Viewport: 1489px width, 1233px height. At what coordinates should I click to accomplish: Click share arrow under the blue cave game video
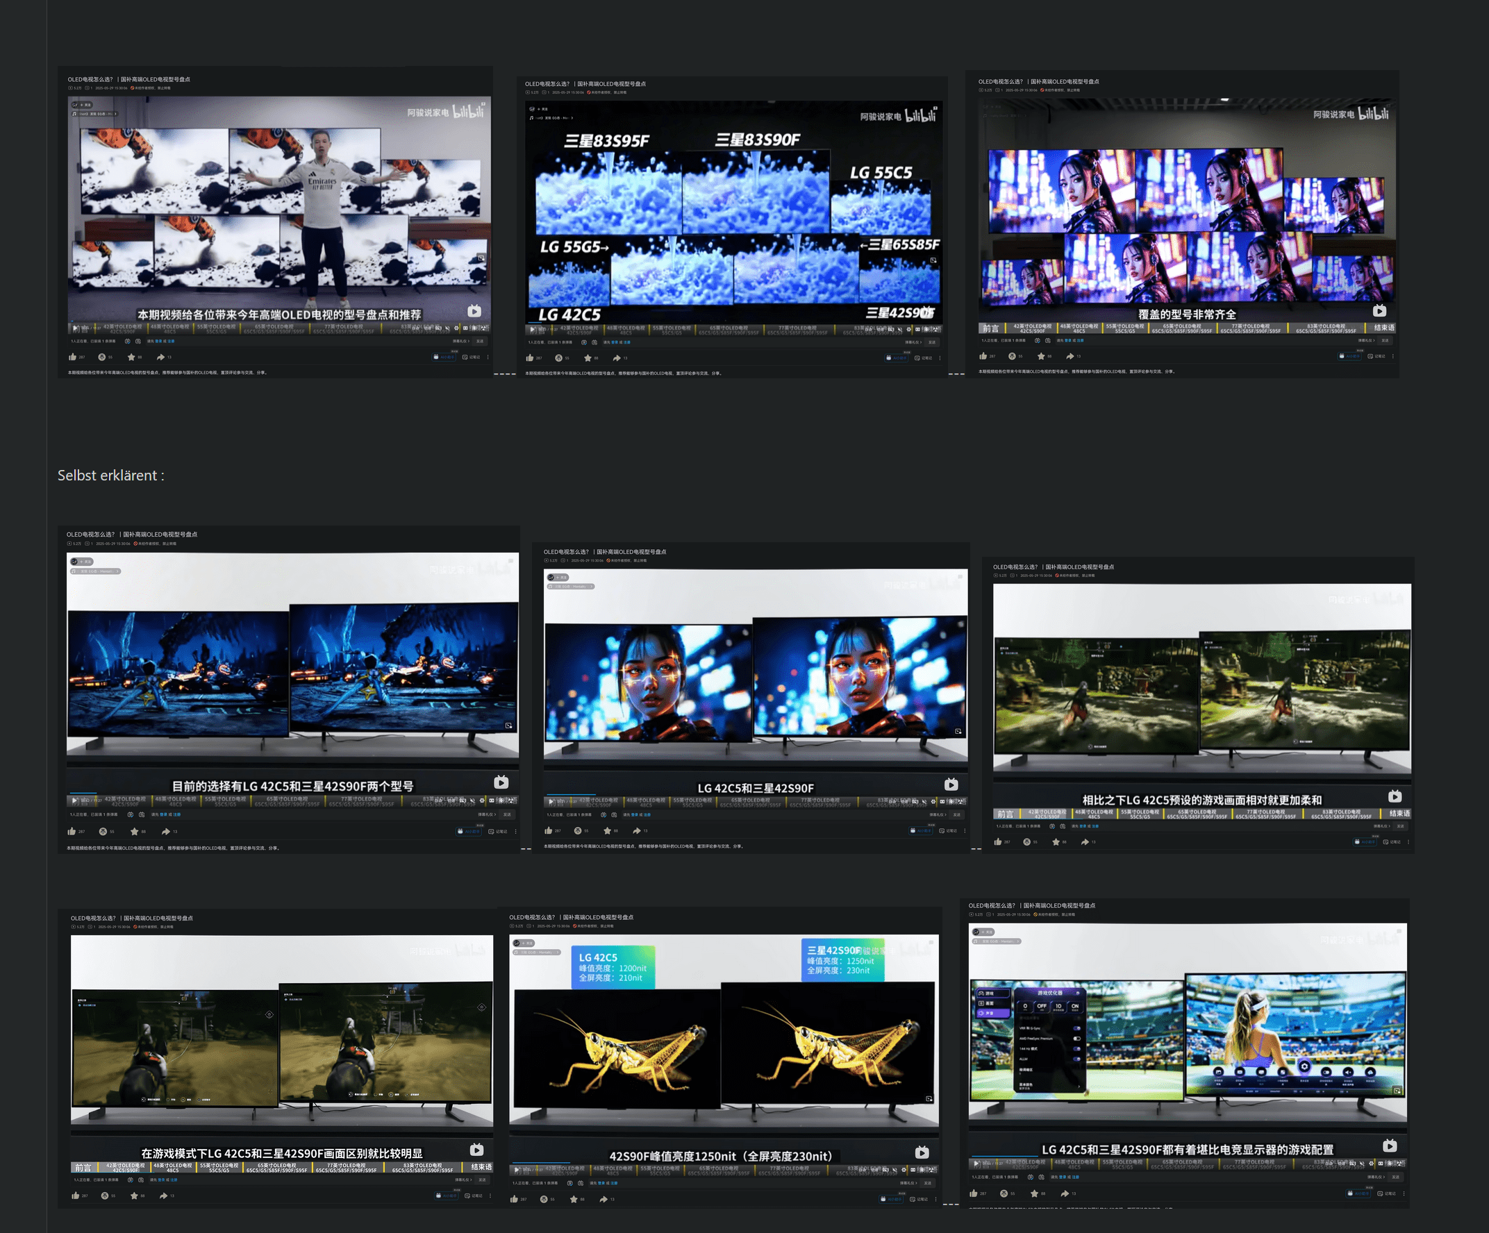(165, 832)
